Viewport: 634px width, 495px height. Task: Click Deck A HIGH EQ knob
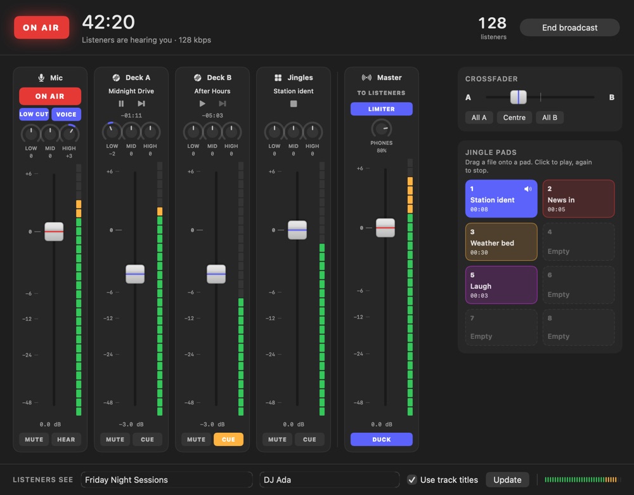[x=150, y=131]
